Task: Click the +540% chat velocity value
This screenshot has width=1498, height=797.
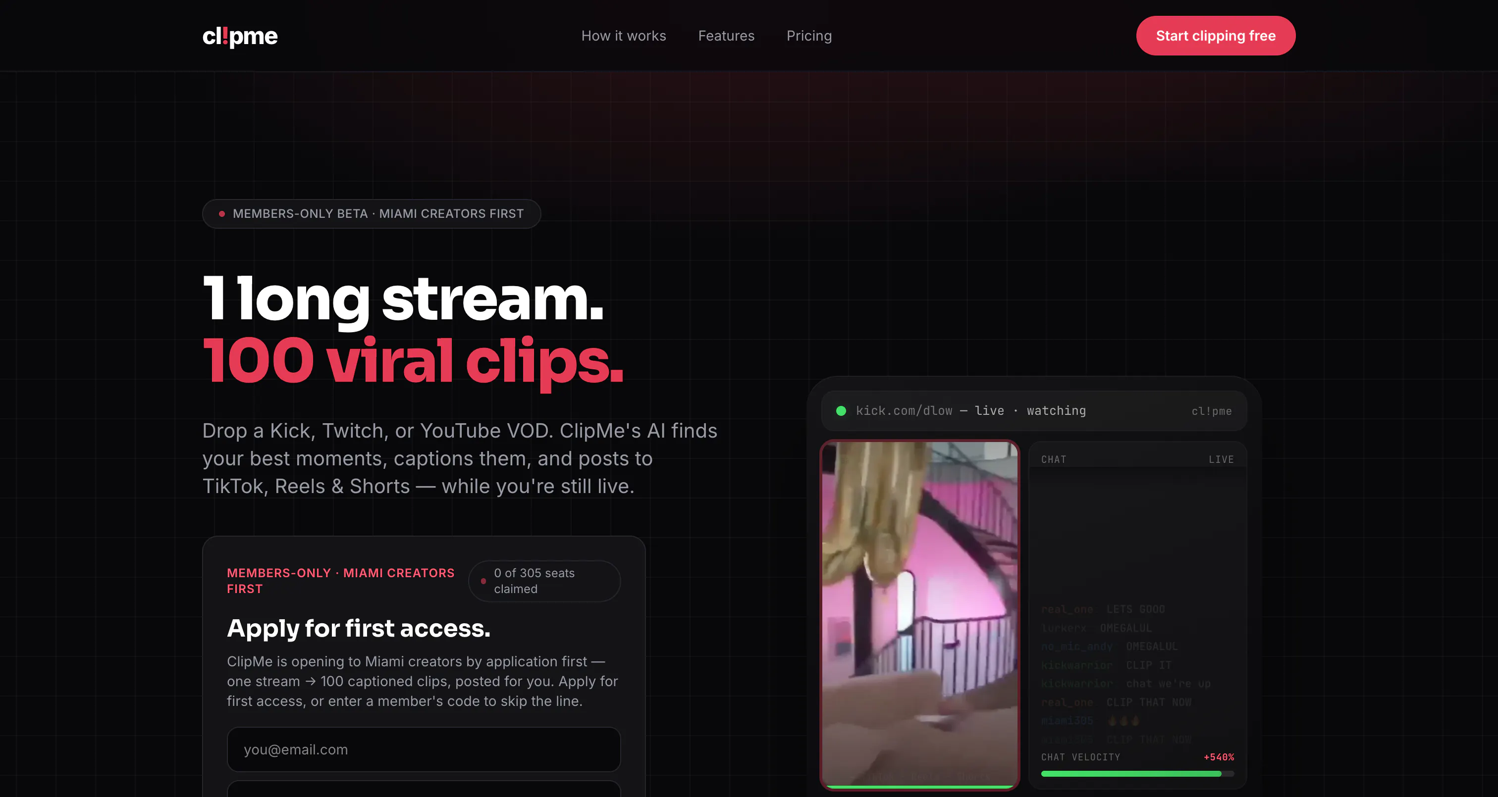Action: 1219,757
